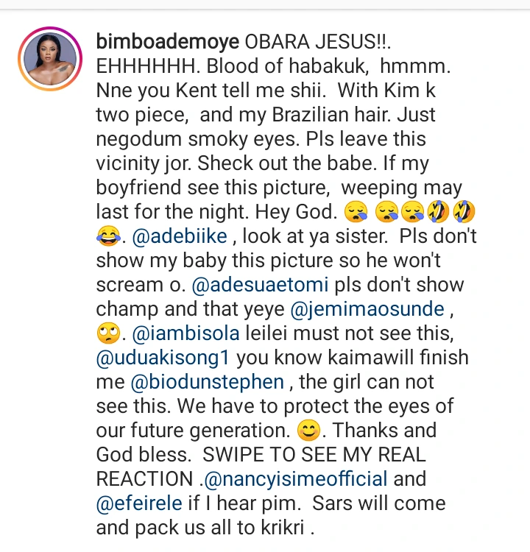Open the @adesuaetomi tagged profile
The height and width of the screenshot is (552, 530).
point(261,285)
